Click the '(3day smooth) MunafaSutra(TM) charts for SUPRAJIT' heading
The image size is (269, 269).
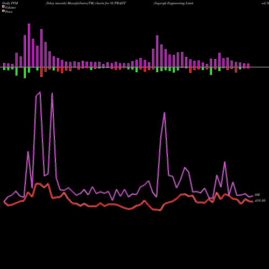[x=86, y=3]
